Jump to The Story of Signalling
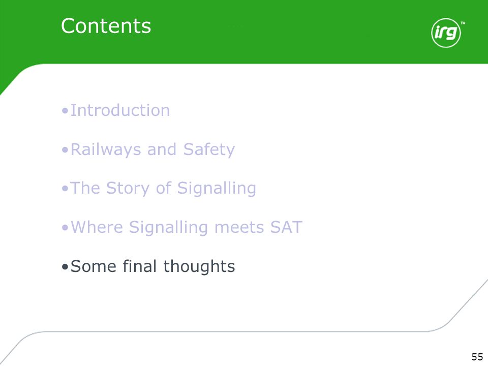 point(163,189)
